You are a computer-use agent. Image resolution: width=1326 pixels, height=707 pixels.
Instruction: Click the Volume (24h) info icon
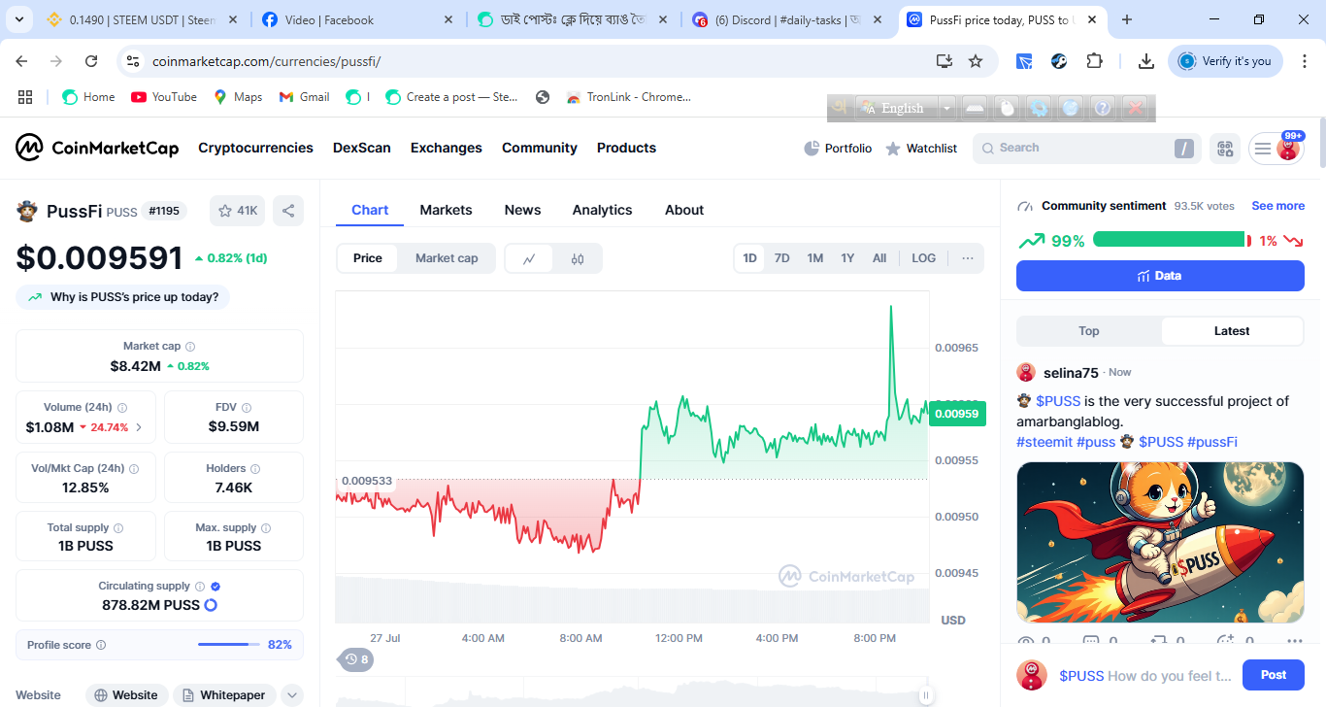point(122,408)
